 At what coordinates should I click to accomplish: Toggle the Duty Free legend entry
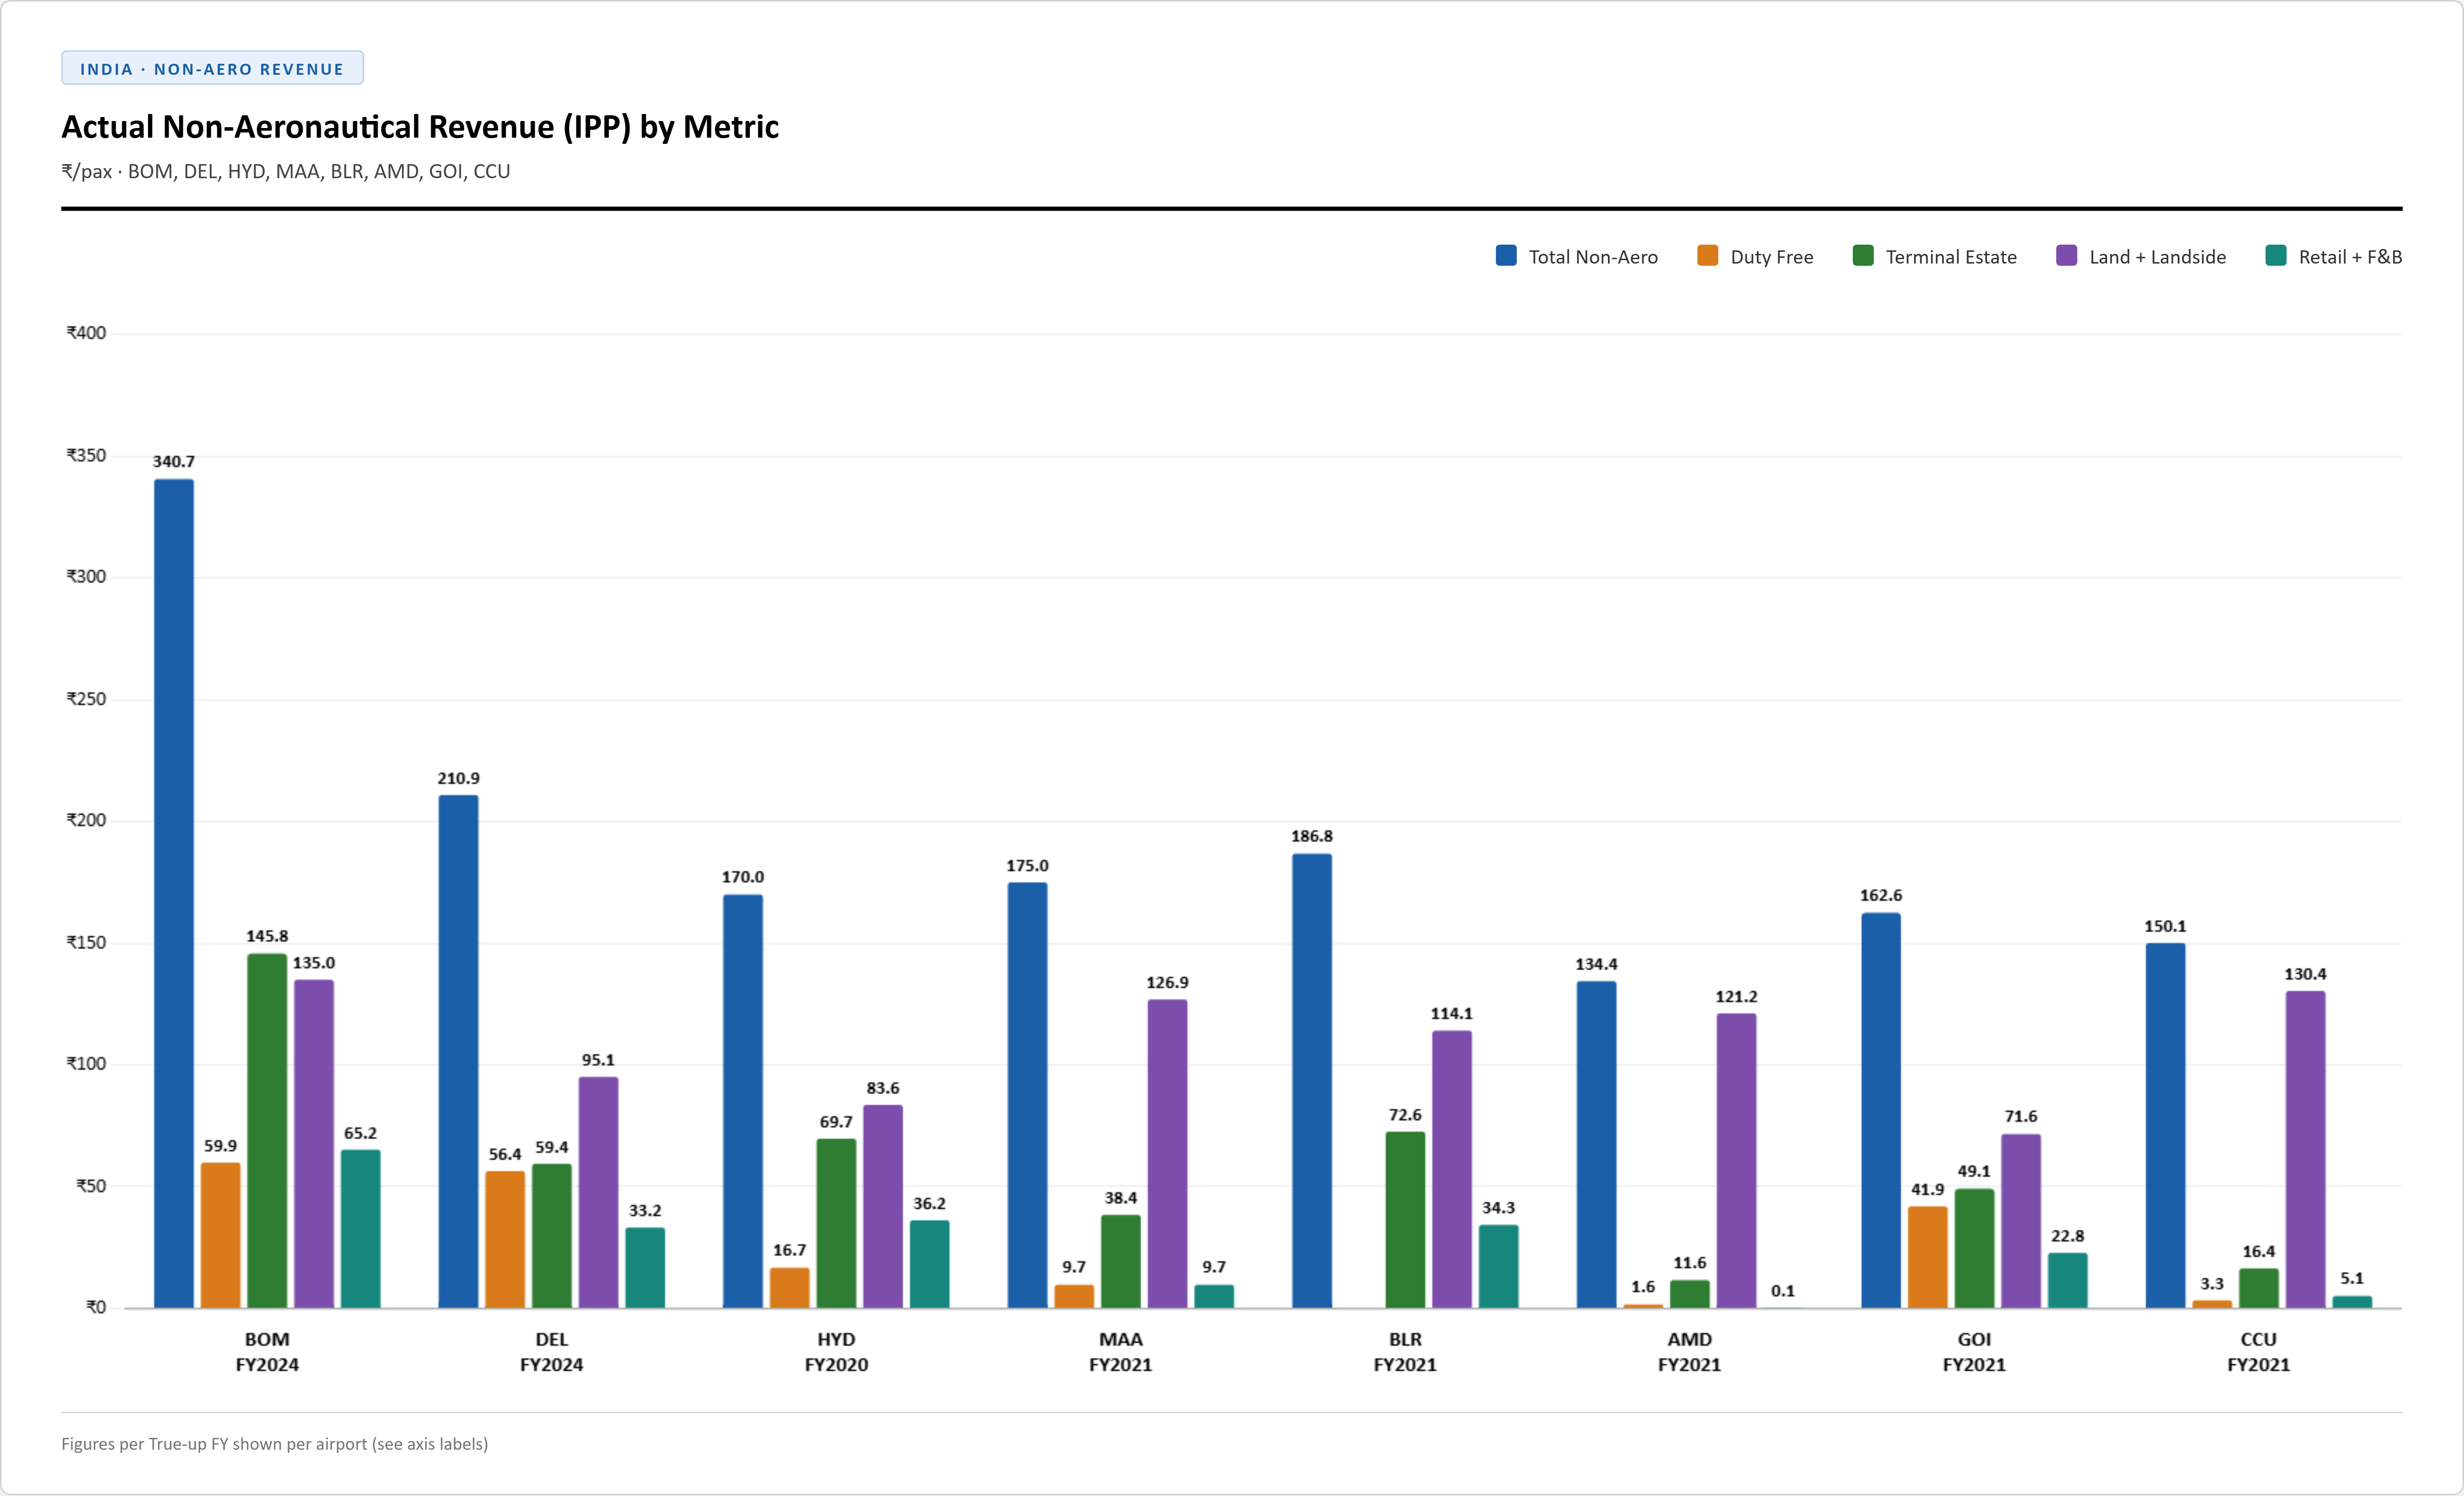tap(1755, 257)
